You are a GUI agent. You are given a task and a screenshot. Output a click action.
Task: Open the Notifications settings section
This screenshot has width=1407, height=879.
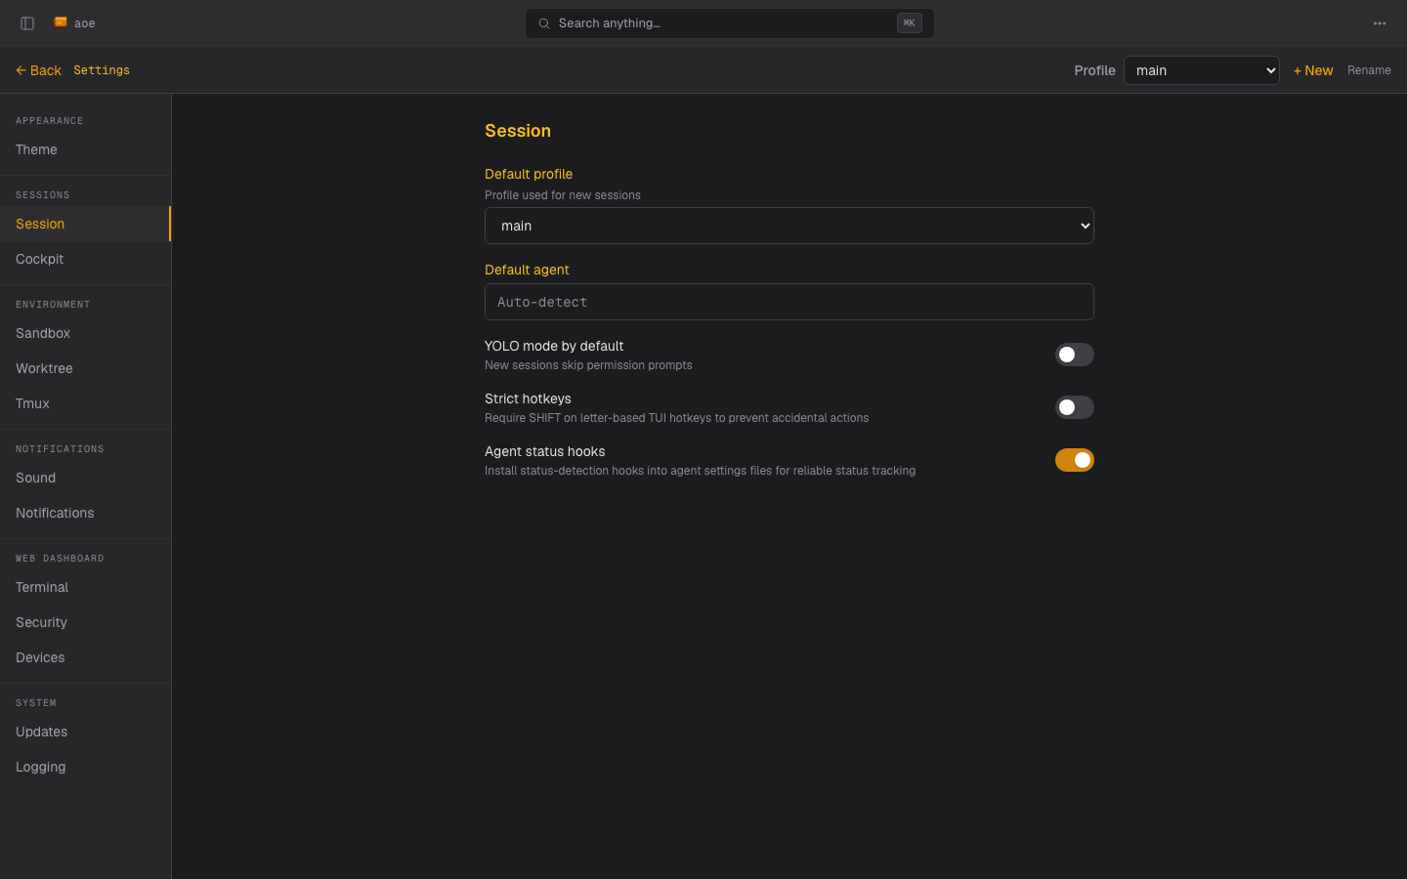[85, 513]
